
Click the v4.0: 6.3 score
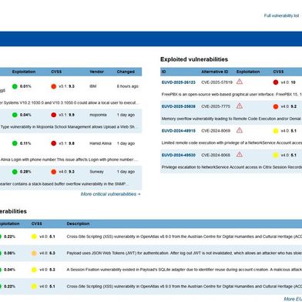(47, 253)
